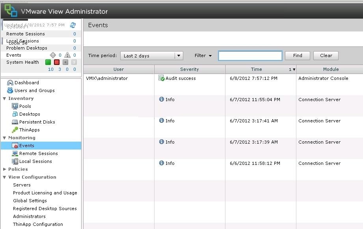
Task: Open Persistent Disks under Inventory
Action: [37, 122]
